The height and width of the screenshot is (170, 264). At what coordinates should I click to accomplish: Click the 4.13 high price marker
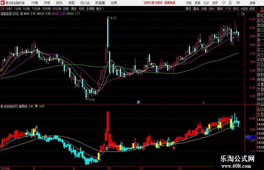(113, 18)
